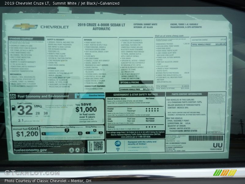Click the EPA DOT badge

point(13,96)
